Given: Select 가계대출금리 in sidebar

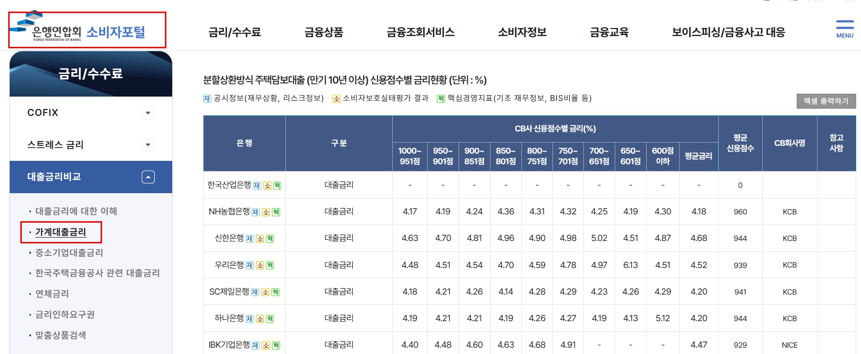Looking at the screenshot, I should [60, 232].
